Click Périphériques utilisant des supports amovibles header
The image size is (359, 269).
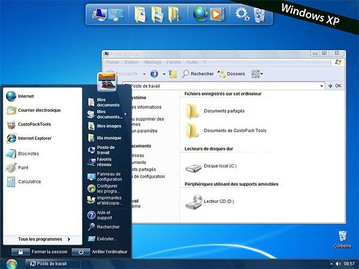click(x=232, y=184)
